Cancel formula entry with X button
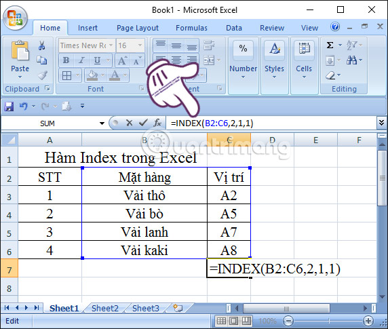This screenshot has width=388, height=329. point(129,123)
